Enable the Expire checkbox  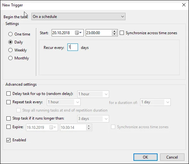(8, 127)
